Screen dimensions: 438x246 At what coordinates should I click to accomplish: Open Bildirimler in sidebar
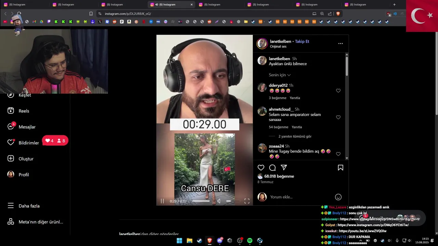pyautogui.click(x=23, y=143)
